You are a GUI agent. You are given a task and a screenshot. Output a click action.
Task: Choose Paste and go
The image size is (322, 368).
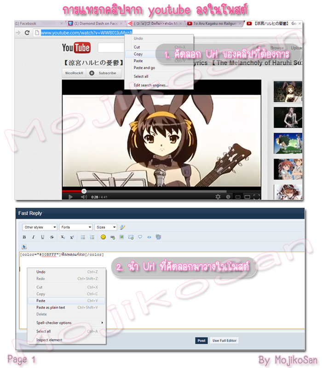point(159,68)
